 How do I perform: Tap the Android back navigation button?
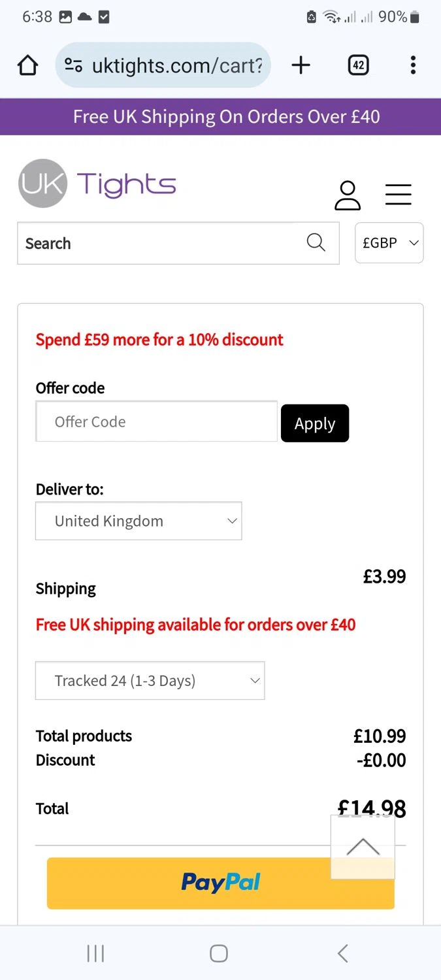342,953
